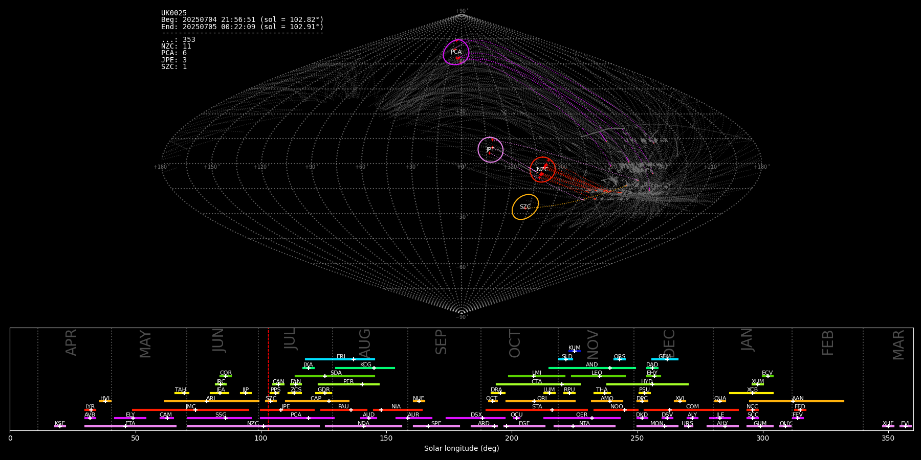Click the PCA radiant circle on sky map
The image size is (921, 460).
point(456,52)
